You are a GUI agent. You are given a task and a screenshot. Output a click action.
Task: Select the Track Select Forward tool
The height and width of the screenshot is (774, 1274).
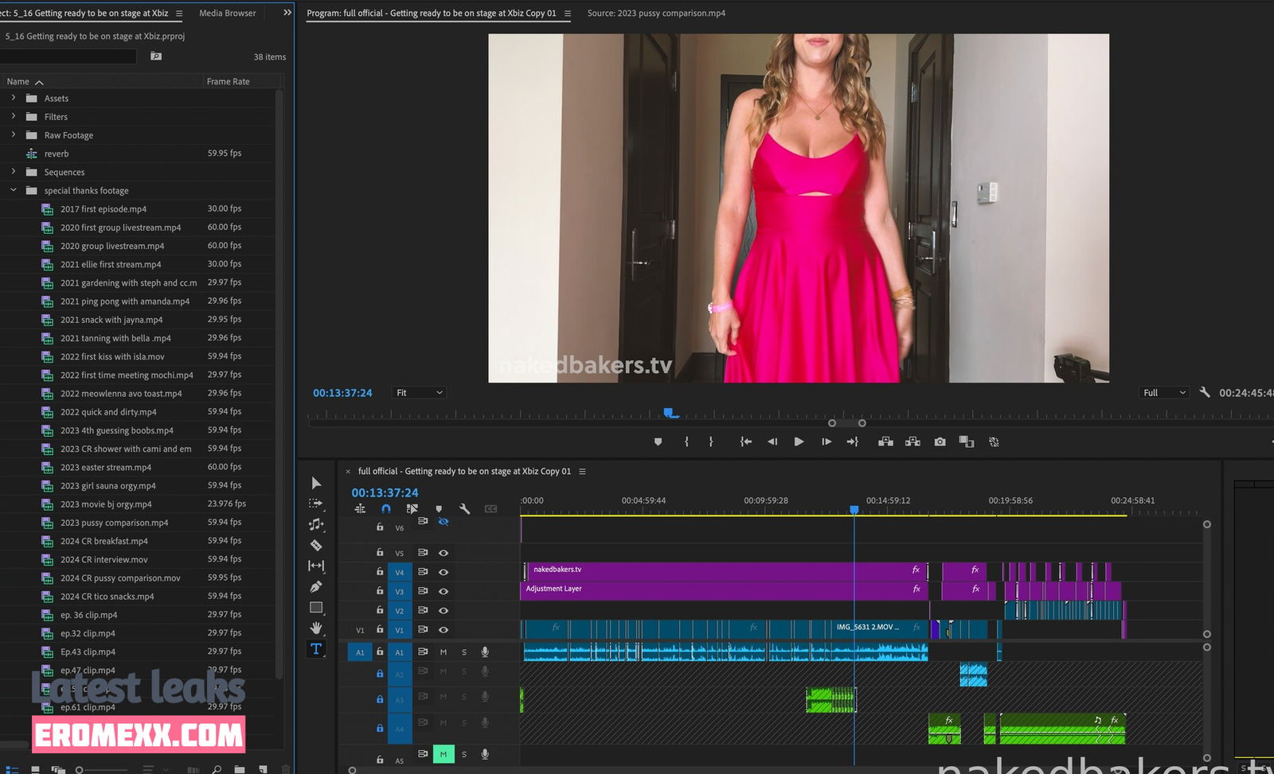click(316, 504)
